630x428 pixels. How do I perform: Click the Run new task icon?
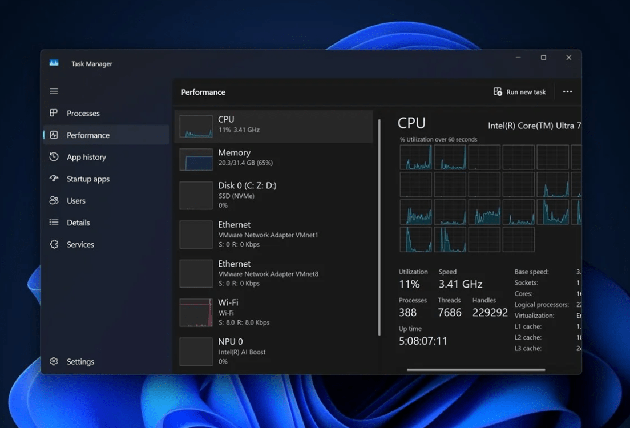[x=498, y=92]
